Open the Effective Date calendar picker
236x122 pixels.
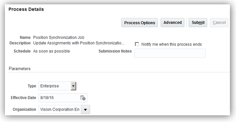[x=83, y=98]
